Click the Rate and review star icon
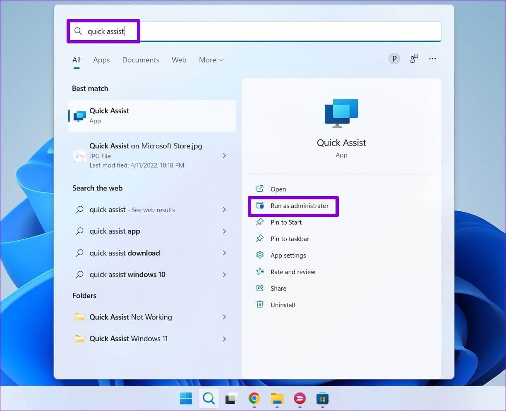Screen dimensions: 506x411 (260, 272)
